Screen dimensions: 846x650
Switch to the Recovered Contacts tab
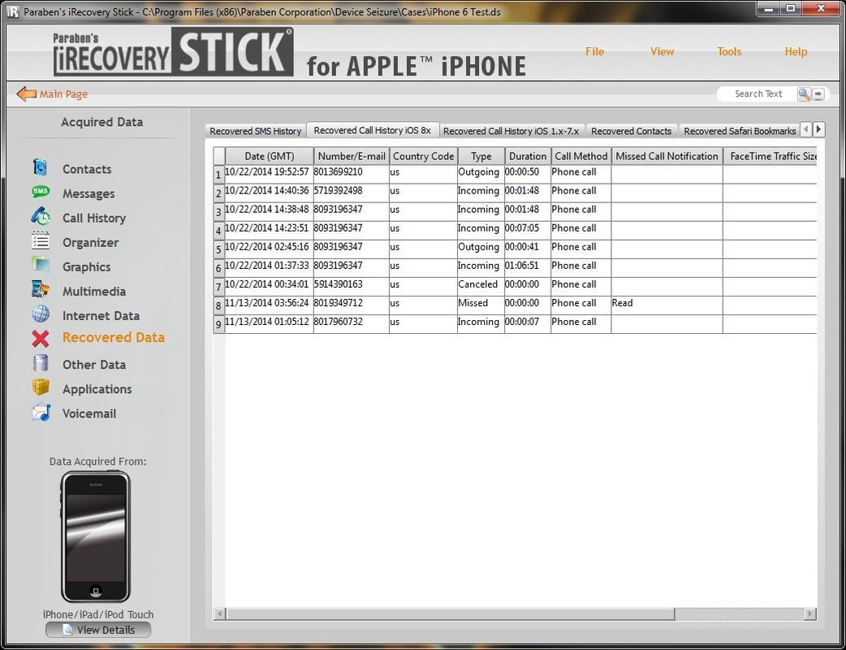(632, 130)
